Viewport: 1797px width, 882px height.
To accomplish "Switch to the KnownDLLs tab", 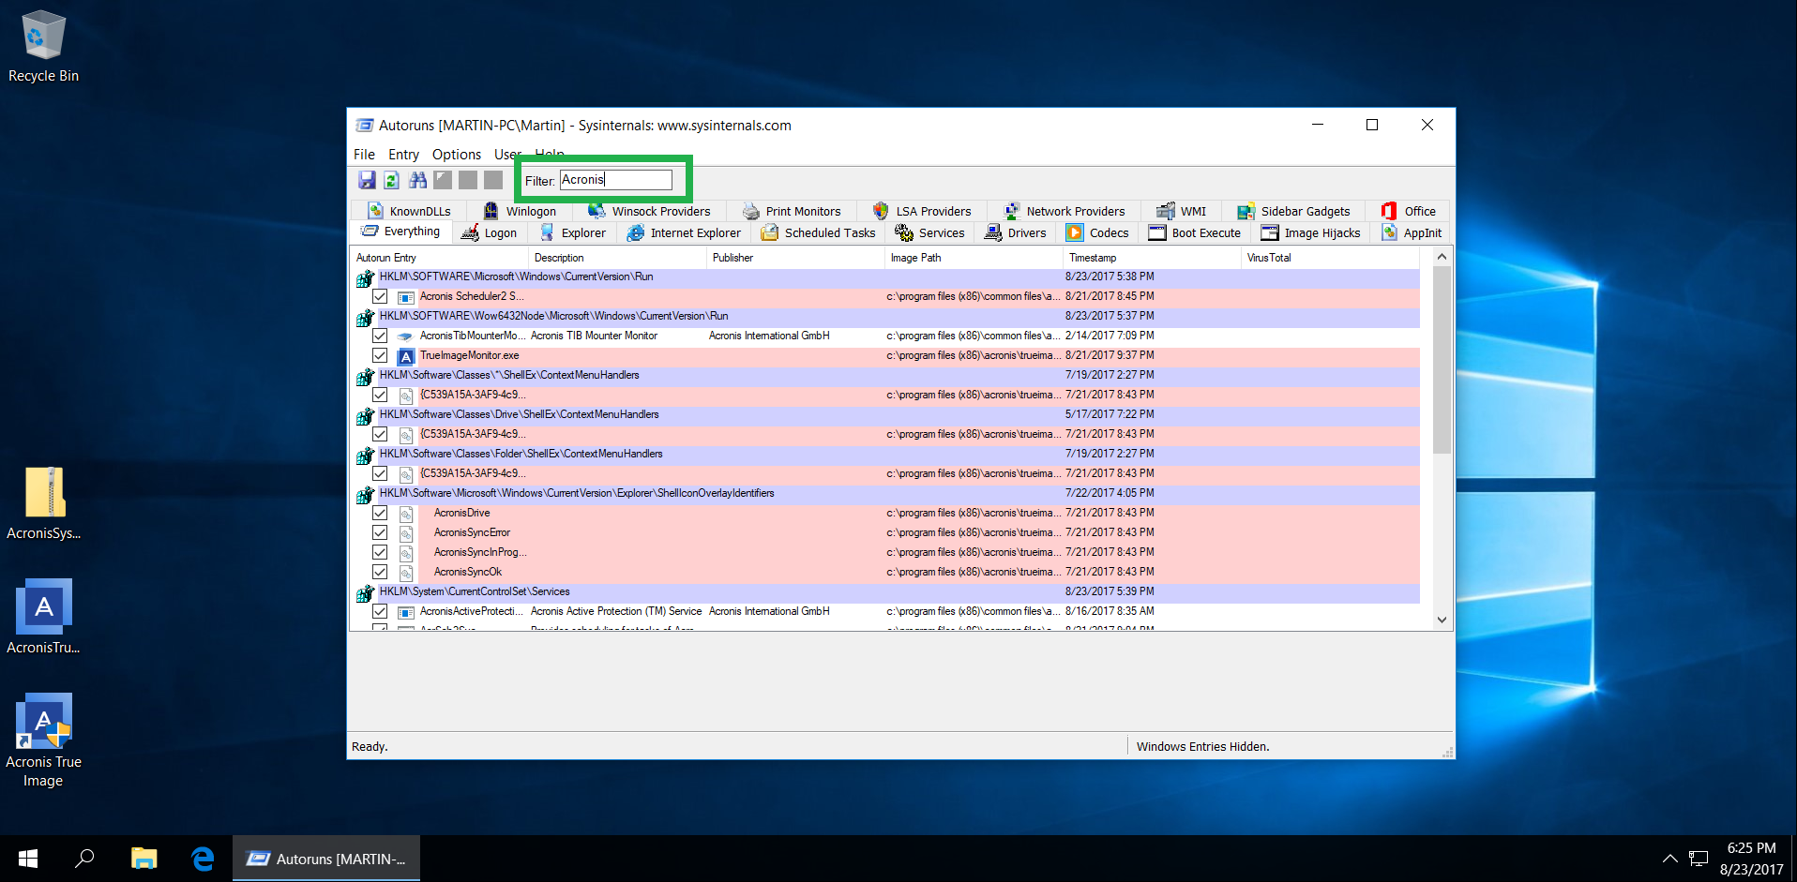I will point(410,211).
